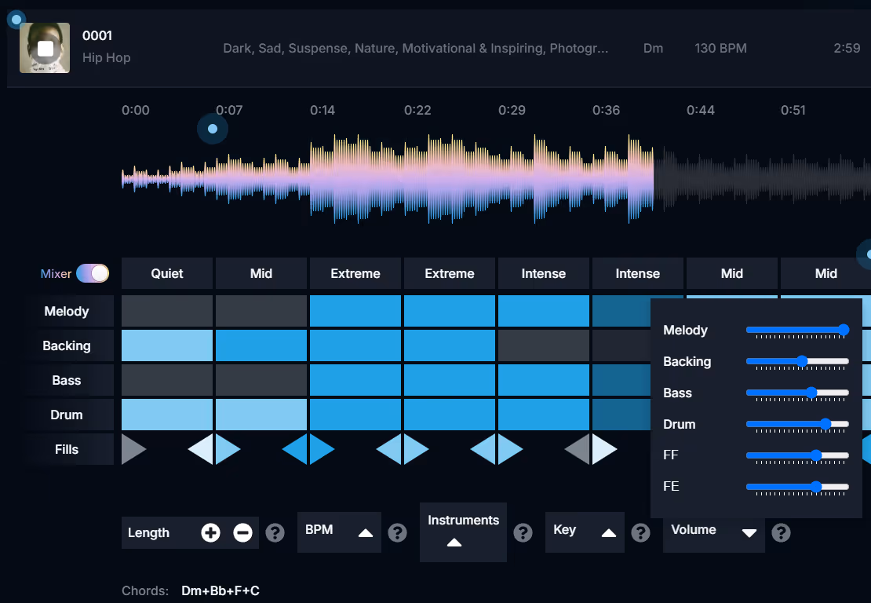Toggle Backing block in first Intense section
Image resolution: width=871 pixels, height=603 pixels.
pos(543,345)
